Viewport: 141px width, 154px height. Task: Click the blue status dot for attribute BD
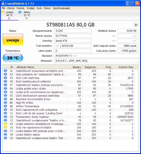tap(5, 103)
